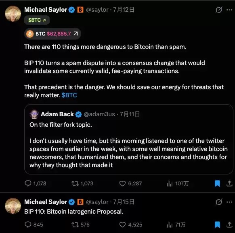The width and height of the screenshot is (235, 233).
Task: Like the tweet with 6,287 likes
Action: (122, 183)
